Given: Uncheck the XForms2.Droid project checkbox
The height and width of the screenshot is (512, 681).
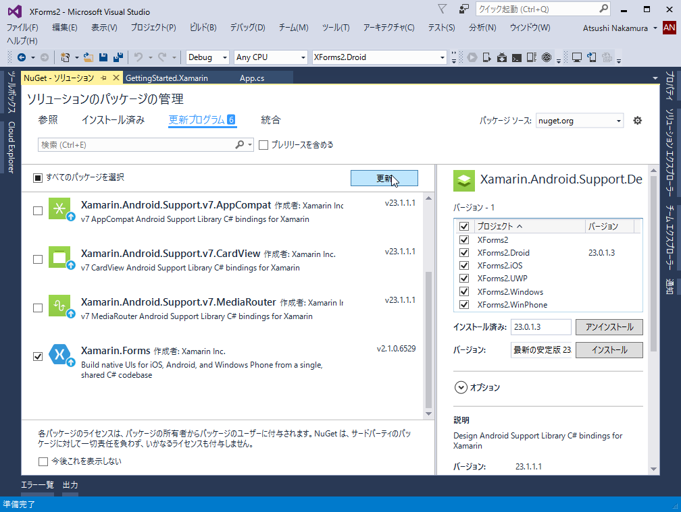Looking at the screenshot, I should (x=464, y=253).
